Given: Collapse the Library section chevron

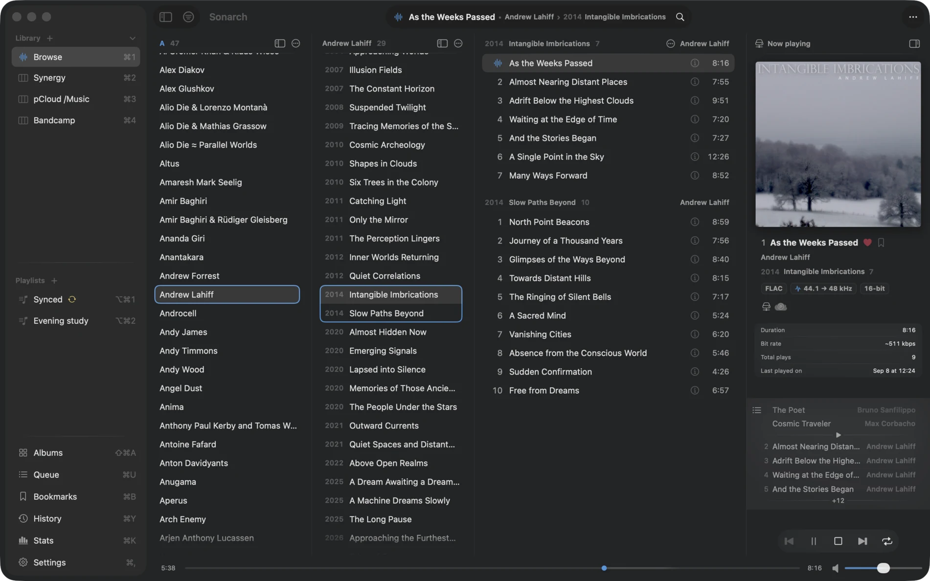Looking at the screenshot, I should (x=132, y=38).
